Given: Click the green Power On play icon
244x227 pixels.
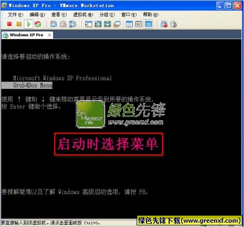Looking at the screenshot, I should coord(29,24).
